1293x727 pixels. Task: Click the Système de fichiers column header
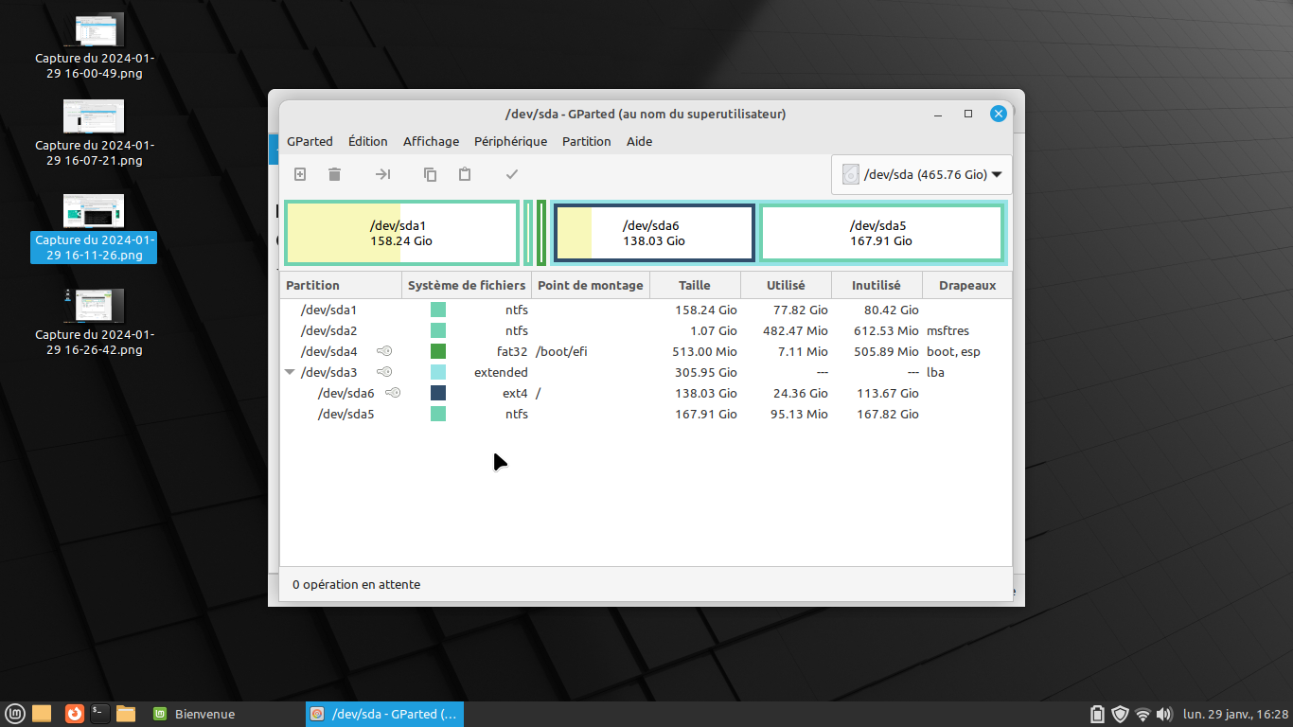click(x=466, y=285)
